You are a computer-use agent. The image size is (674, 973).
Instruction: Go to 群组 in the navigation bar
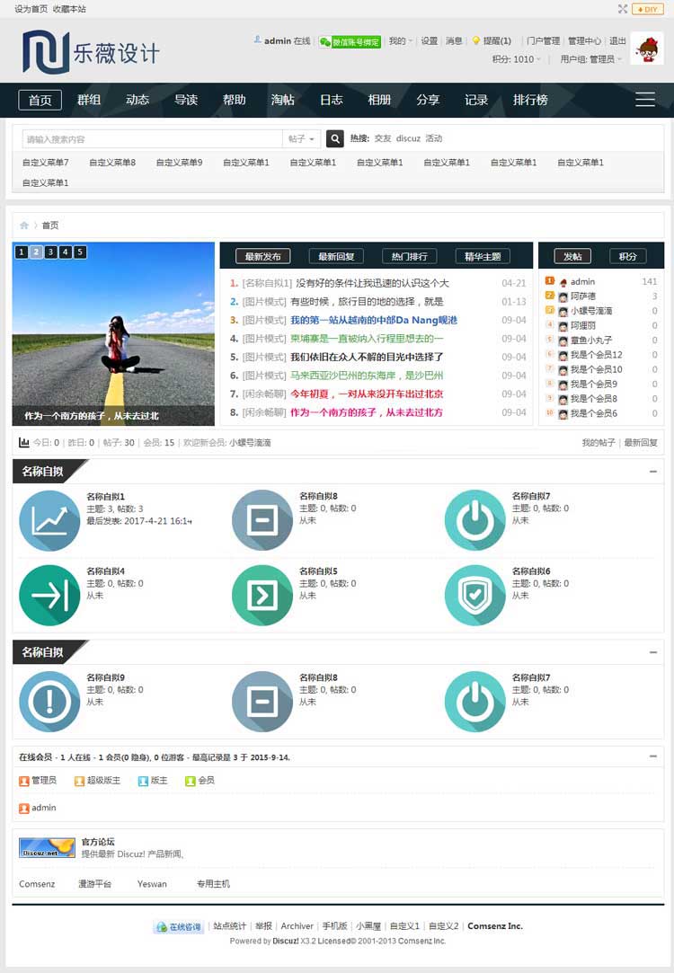point(89,100)
